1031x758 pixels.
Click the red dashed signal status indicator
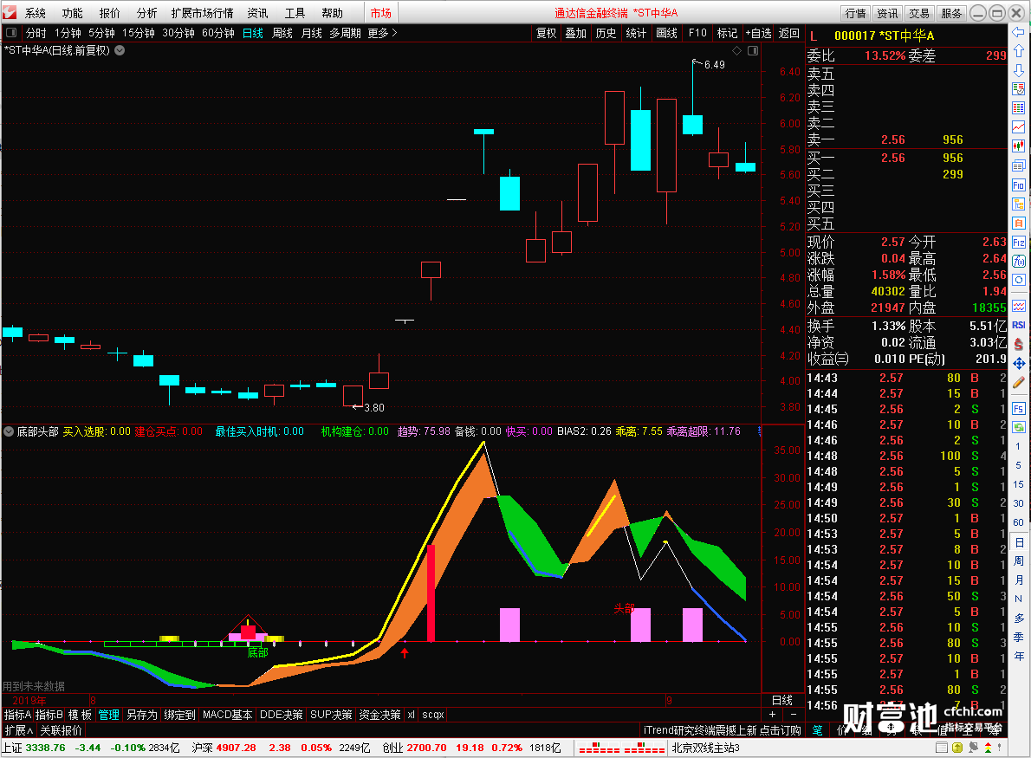[621, 748]
